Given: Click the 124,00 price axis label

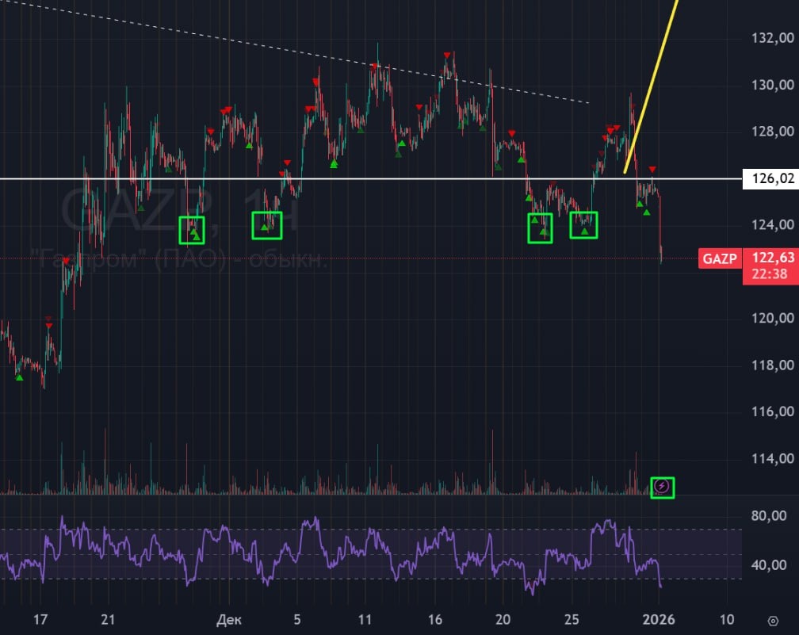Looking at the screenshot, I should click(x=773, y=225).
